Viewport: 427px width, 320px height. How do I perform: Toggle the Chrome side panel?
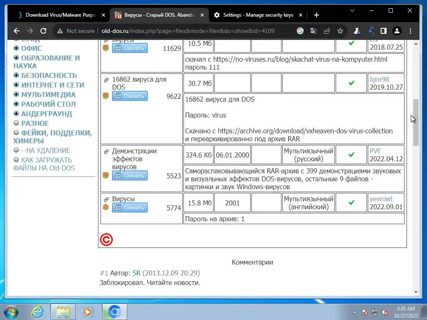pyautogui.click(x=384, y=31)
